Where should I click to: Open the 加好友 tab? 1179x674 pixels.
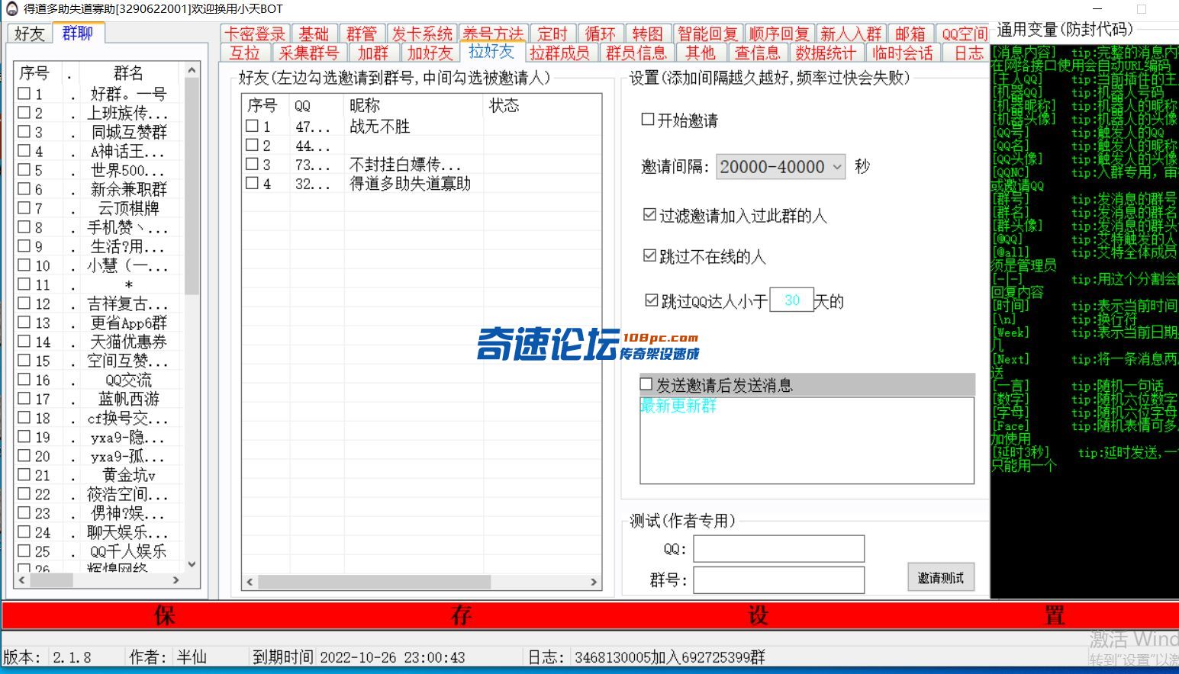pyautogui.click(x=430, y=53)
